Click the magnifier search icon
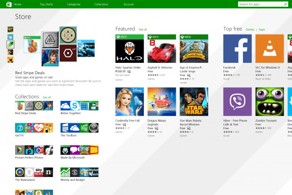Image resolution: width=292 pixels, height=195 pixels. pos(286,4)
